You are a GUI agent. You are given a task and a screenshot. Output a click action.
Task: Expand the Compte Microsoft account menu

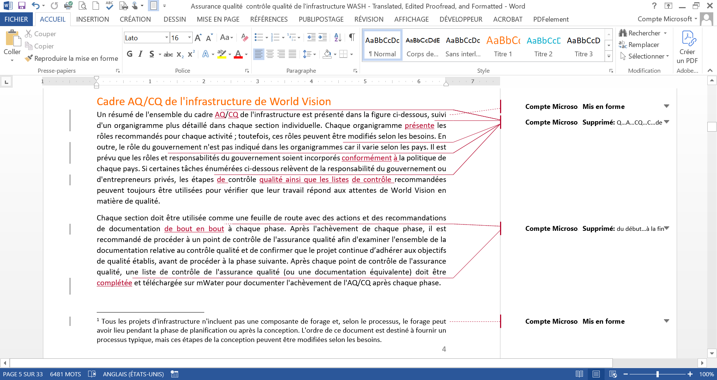696,19
